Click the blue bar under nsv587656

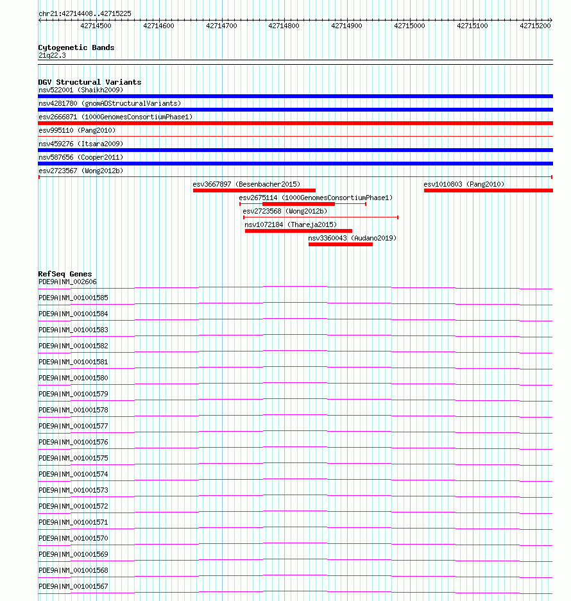[295, 164]
